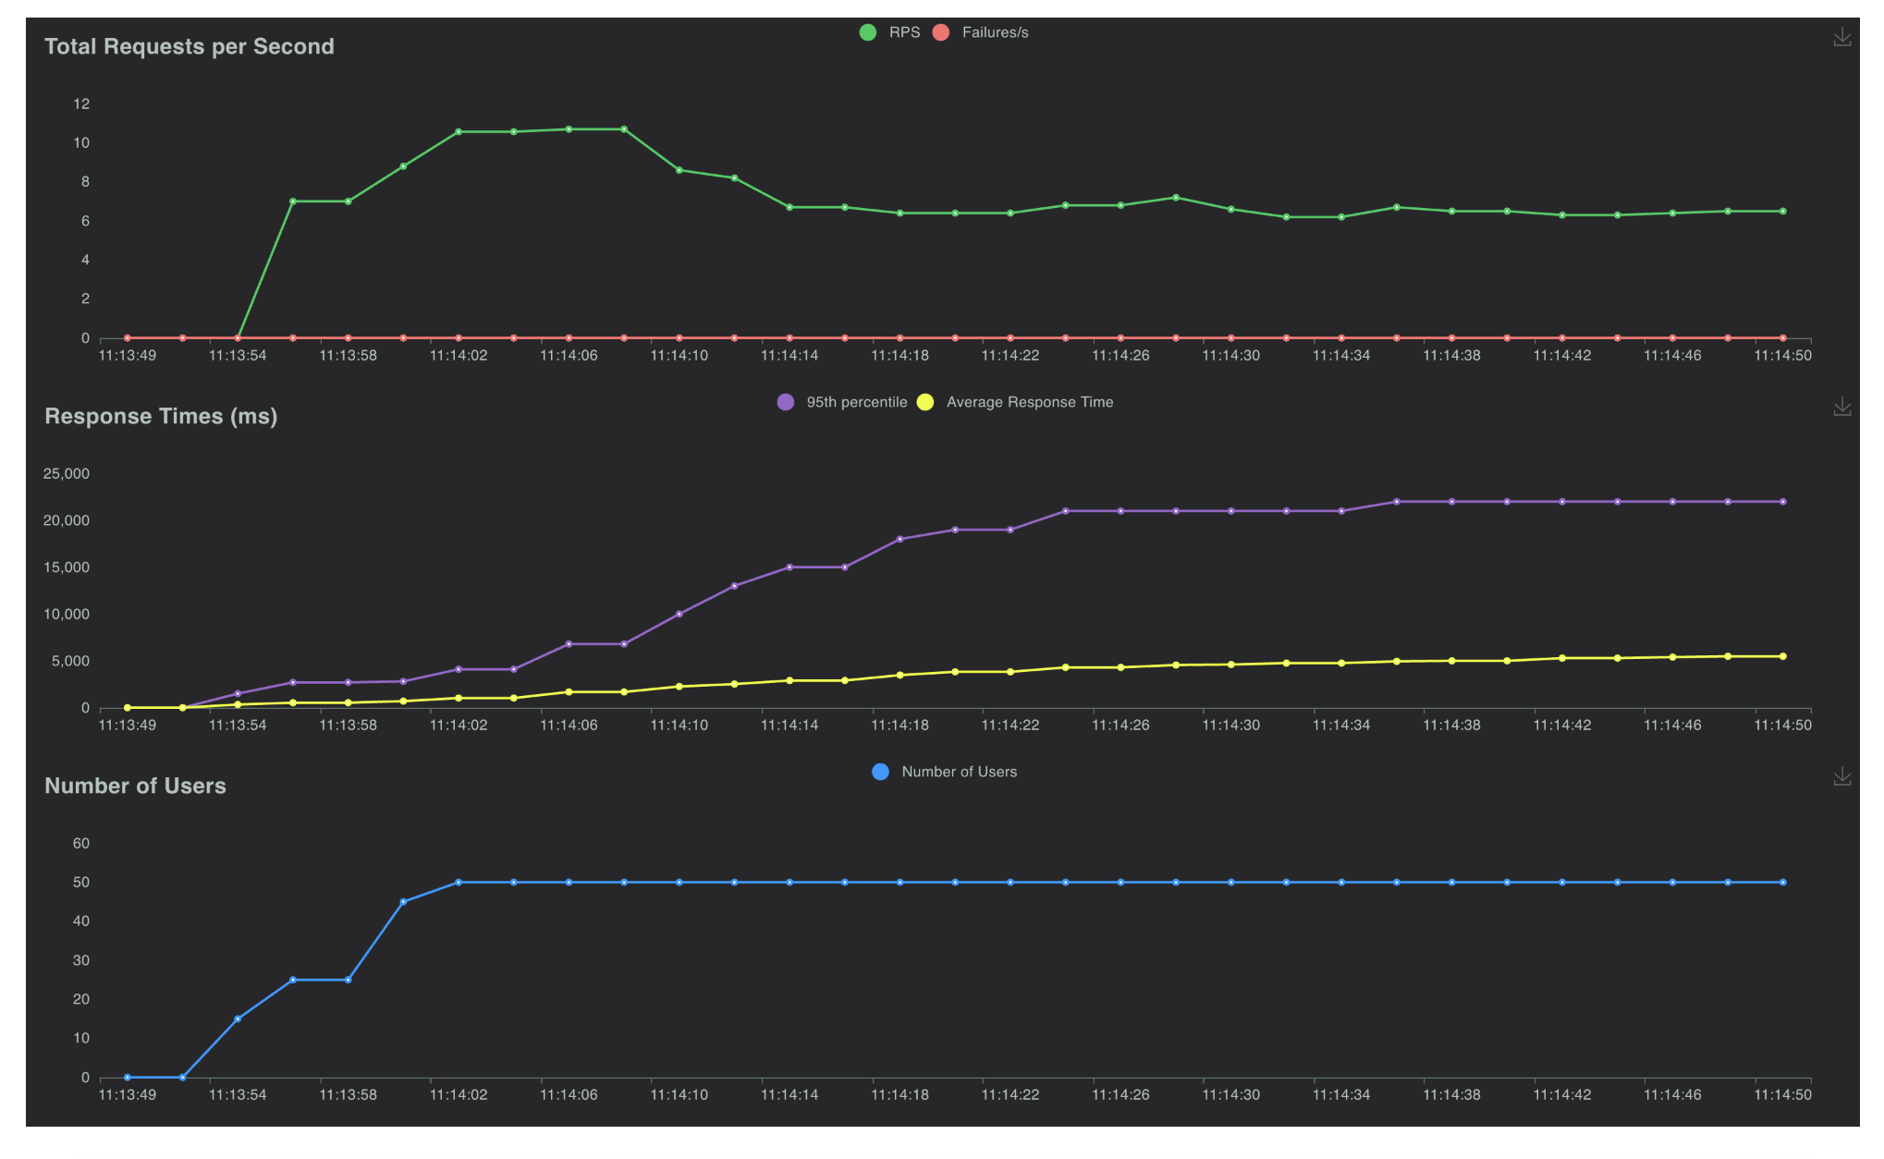Image resolution: width=1884 pixels, height=1159 pixels.
Task: Click the Response Times (ms) title
Action: [161, 416]
